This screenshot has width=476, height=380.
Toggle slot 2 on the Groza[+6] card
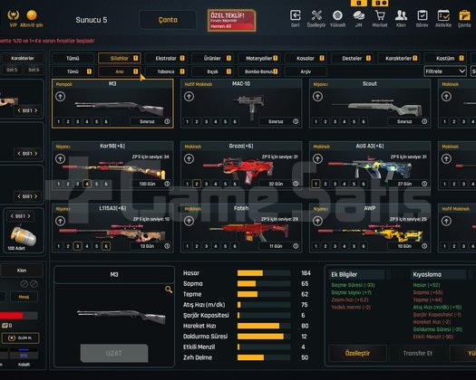click(x=197, y=184)
